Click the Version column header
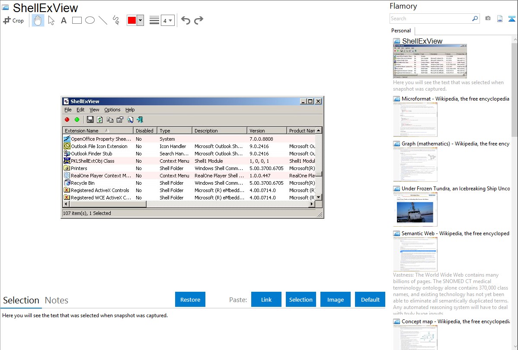 coord(267,131)
